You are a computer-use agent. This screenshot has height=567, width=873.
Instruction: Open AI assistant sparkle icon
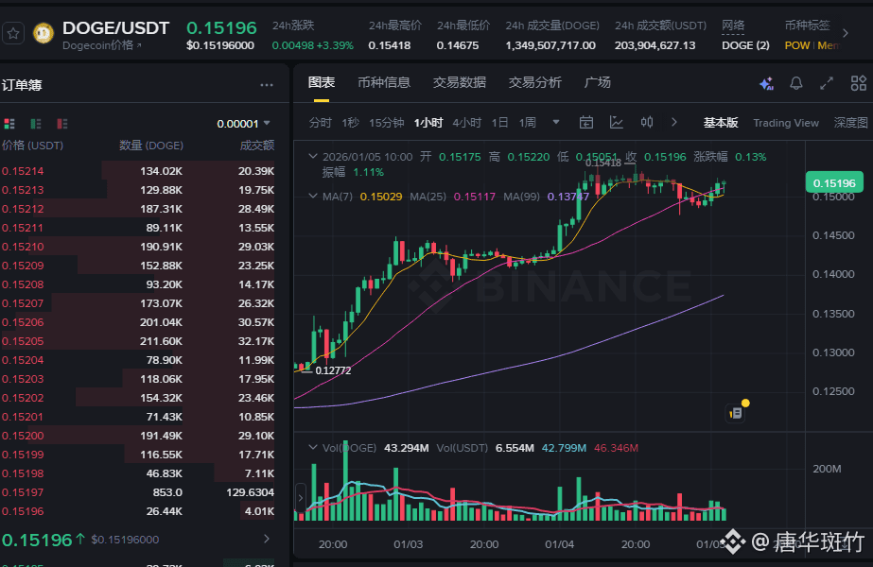point(767,83)
